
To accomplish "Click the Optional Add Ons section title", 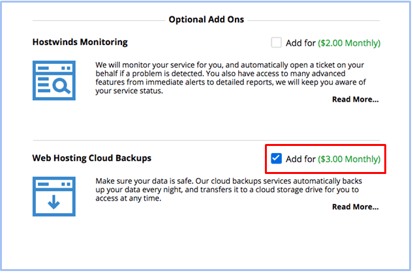I will 206,20.
